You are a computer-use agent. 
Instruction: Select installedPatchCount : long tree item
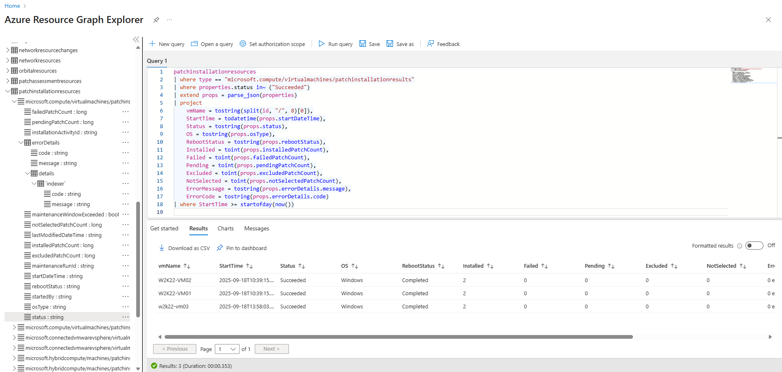[x=63, y=245]
